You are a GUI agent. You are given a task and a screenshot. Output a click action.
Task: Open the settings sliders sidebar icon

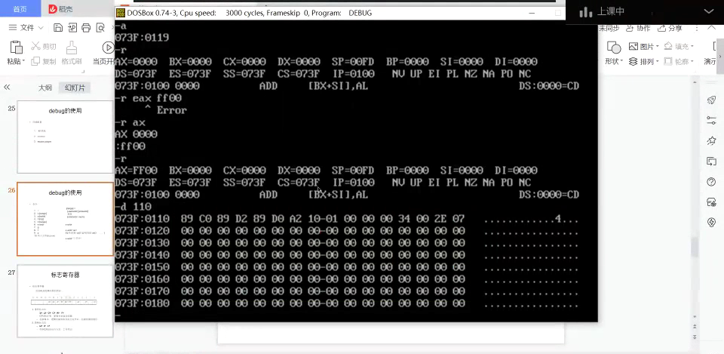click(x=711, y=120)
